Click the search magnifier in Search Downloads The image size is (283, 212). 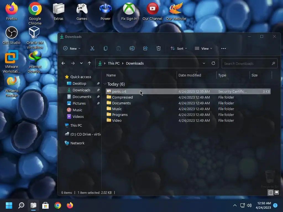coord(273,63)
